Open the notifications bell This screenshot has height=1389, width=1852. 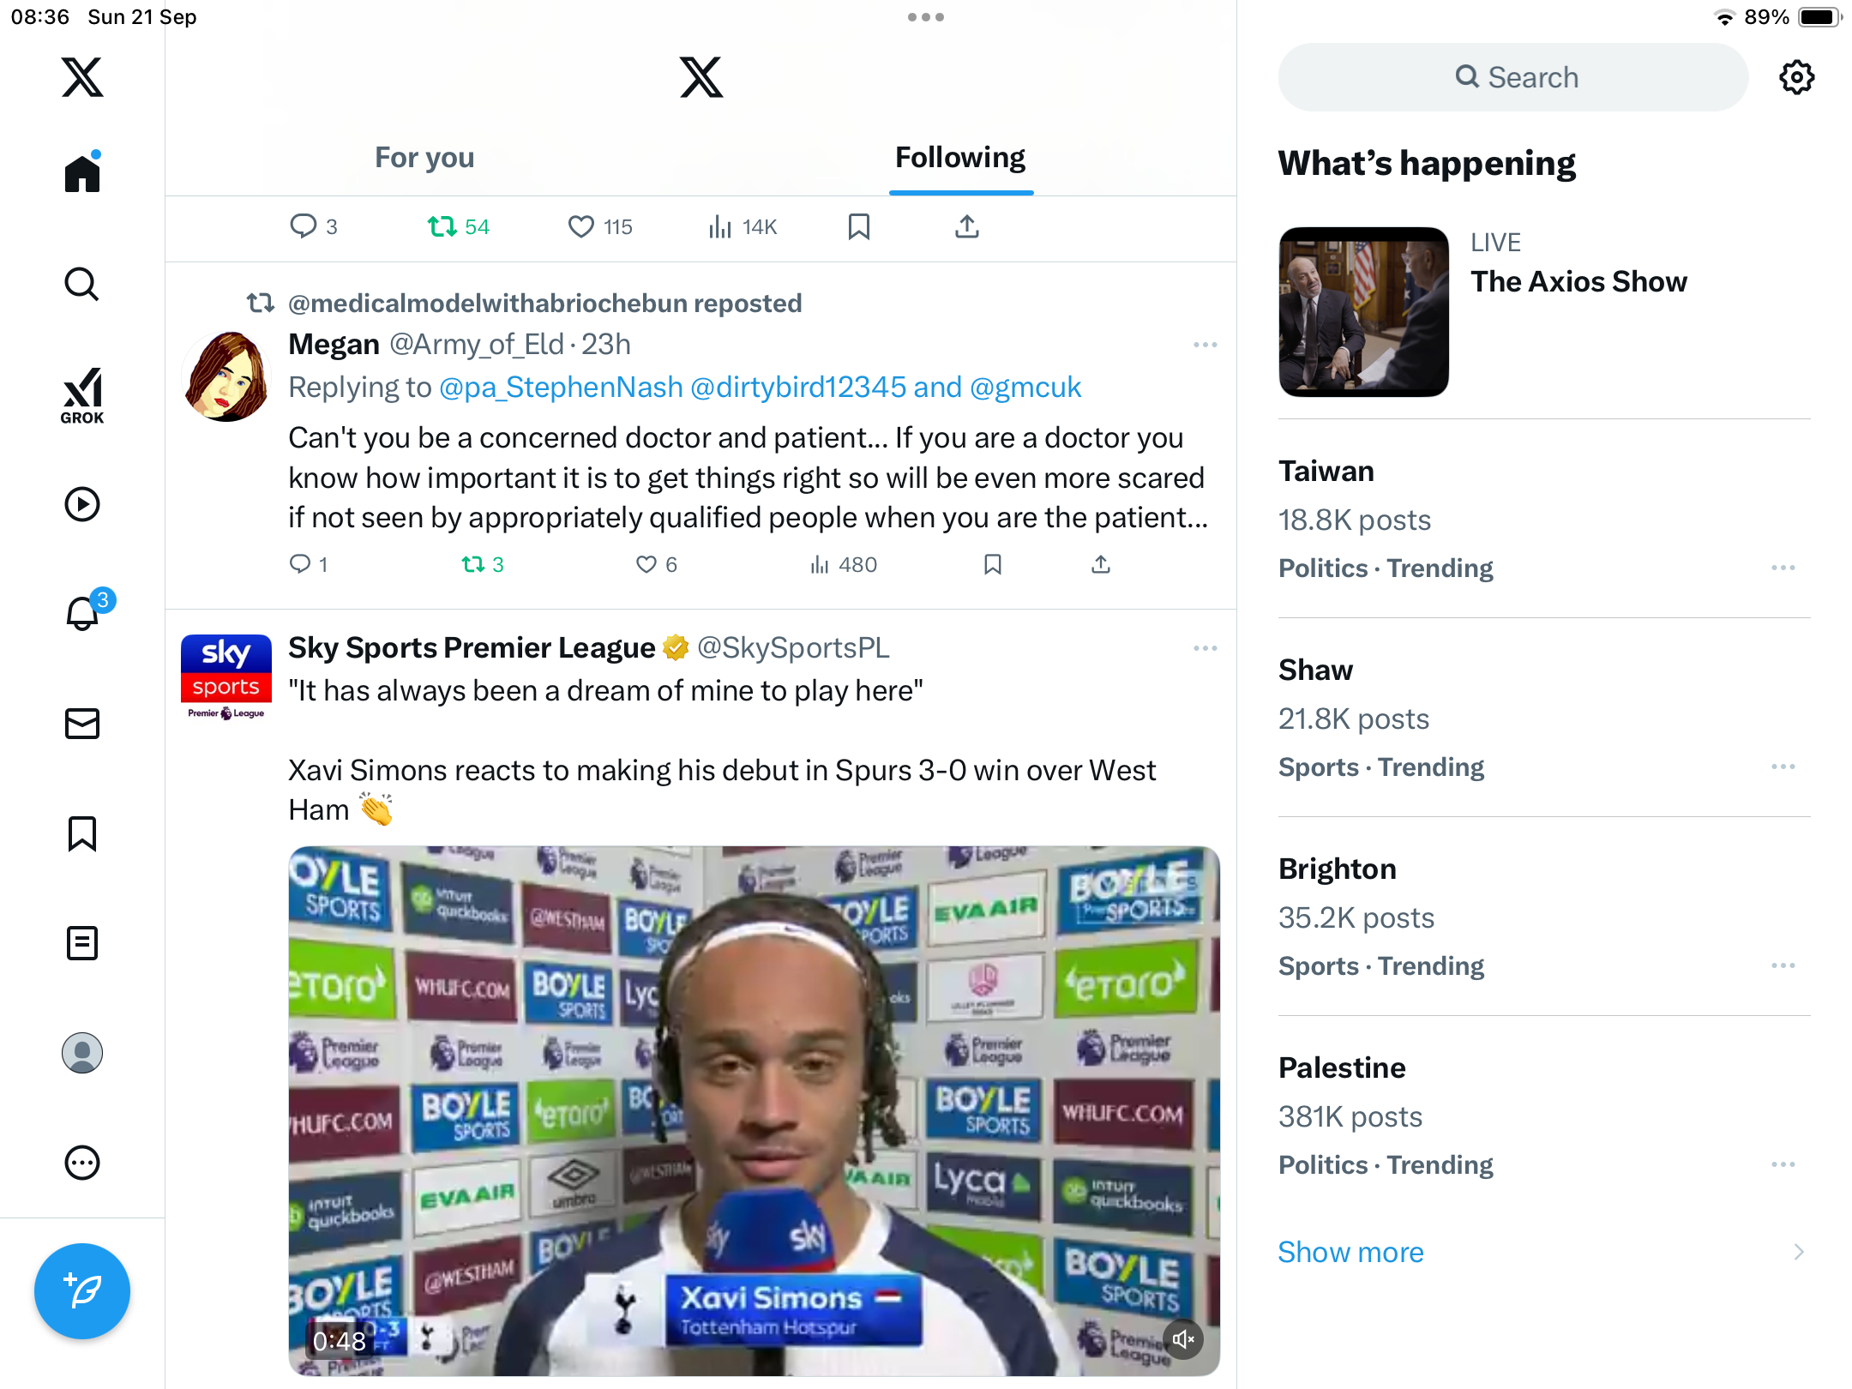tap(82, 614)
